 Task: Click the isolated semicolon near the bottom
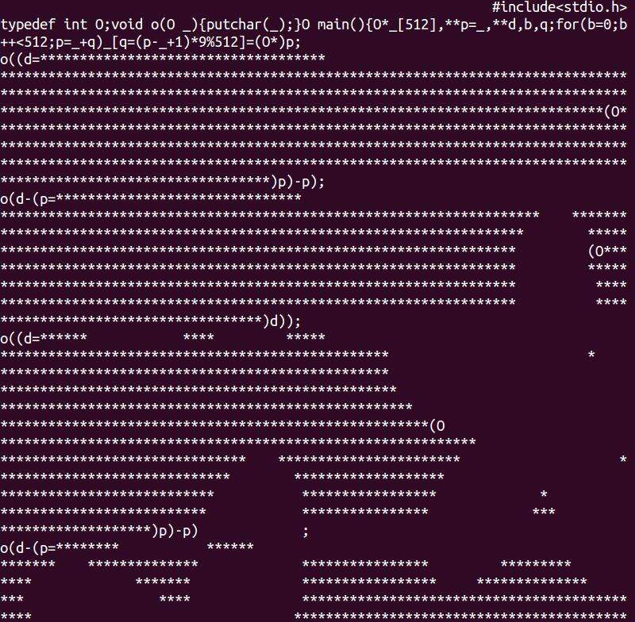(x=306, y=532)
